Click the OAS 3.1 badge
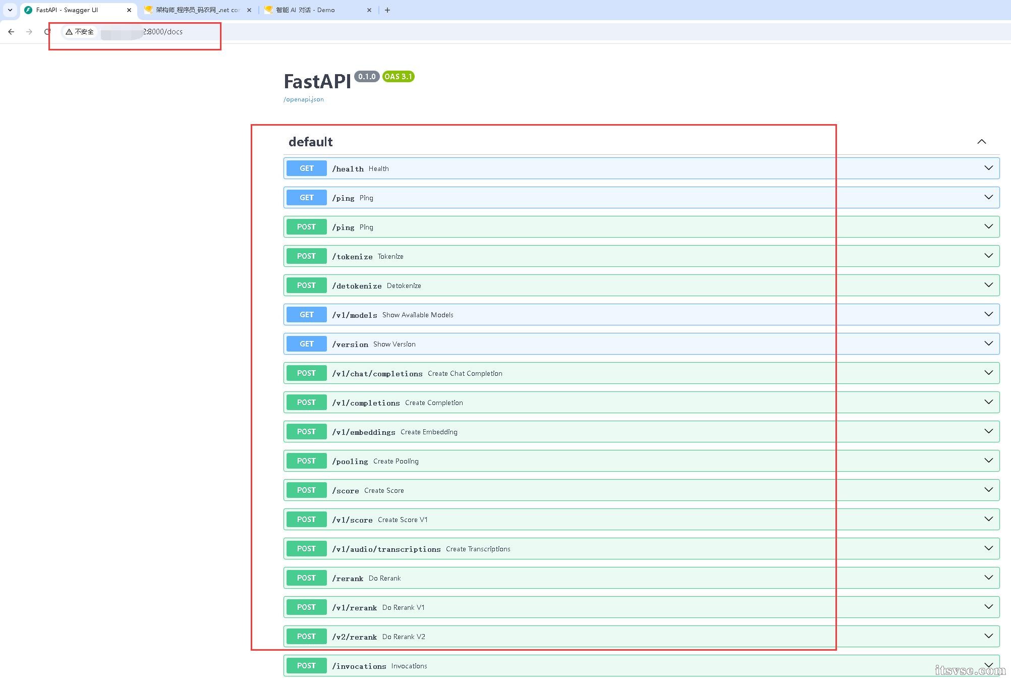 398,77
